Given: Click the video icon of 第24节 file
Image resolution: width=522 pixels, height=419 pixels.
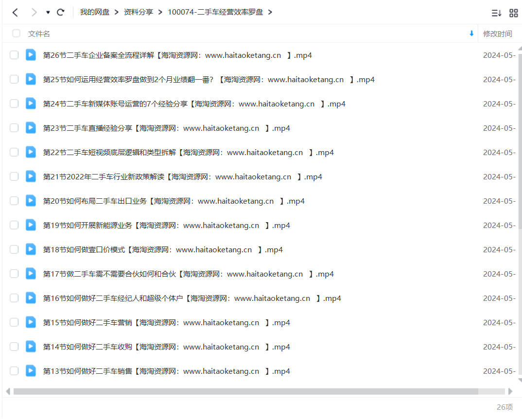Looking at the screenshot, I should (31, 103).
